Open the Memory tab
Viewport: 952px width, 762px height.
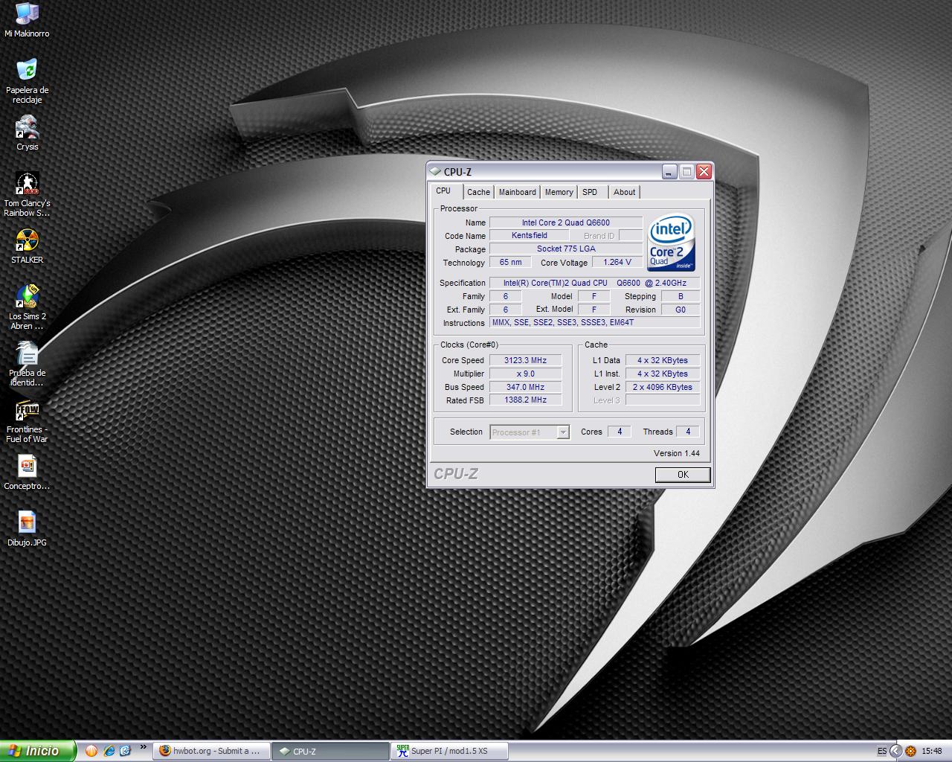(559, 192)
